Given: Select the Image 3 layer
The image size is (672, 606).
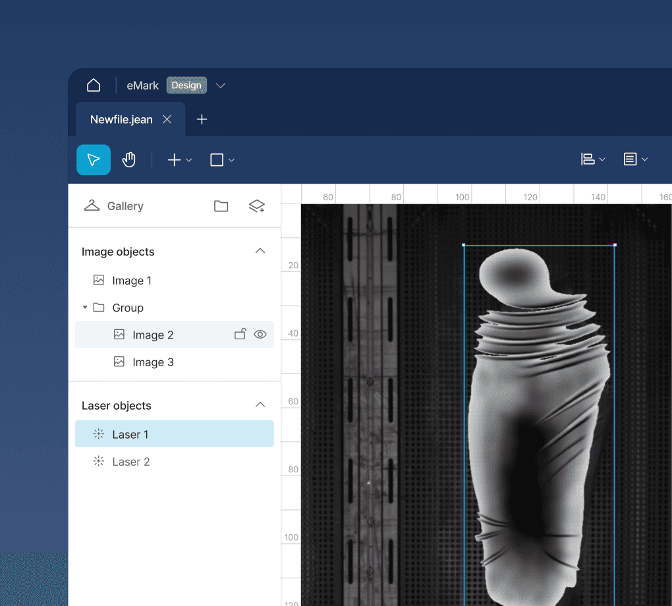Looking at the screenshot, I should click(x=152, y=362).
